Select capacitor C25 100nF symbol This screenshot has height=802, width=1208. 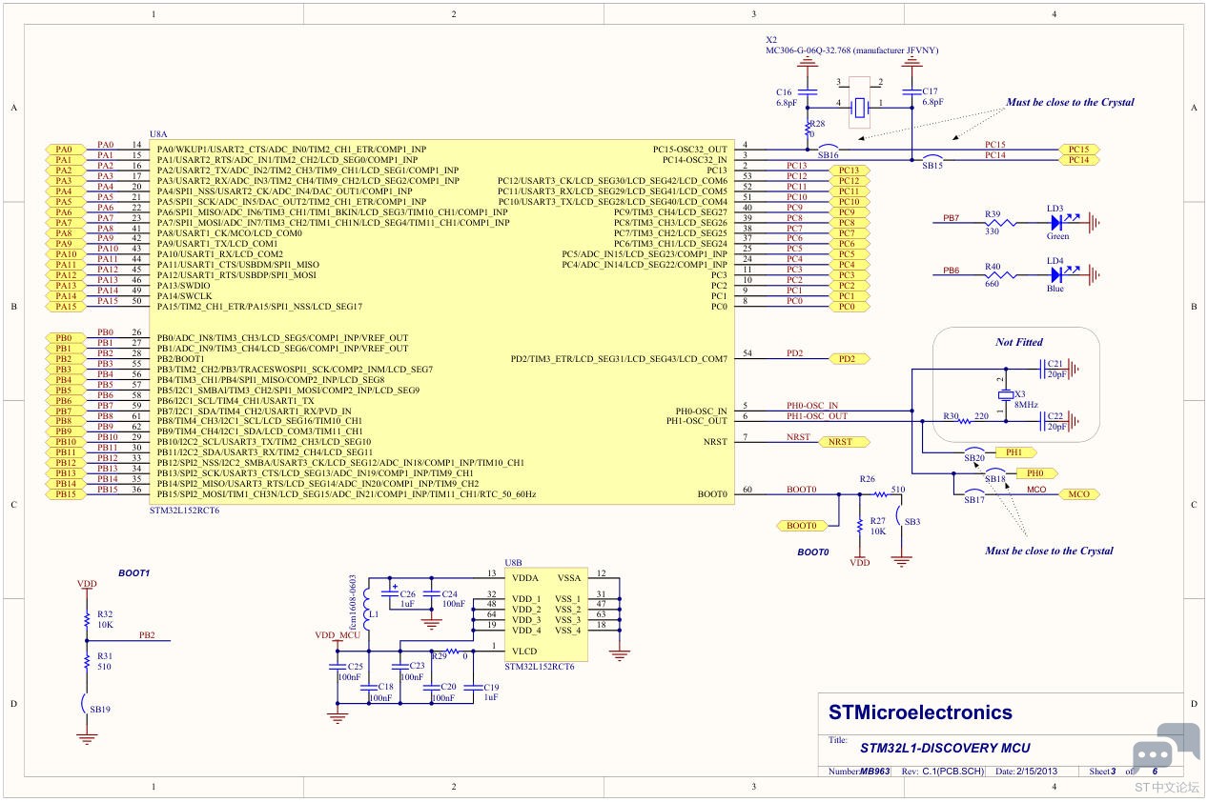tap(337, 668)
